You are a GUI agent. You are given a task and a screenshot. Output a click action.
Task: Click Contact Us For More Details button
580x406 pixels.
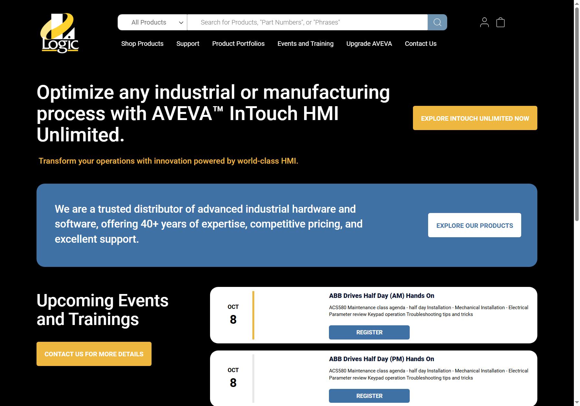(94, 354)
